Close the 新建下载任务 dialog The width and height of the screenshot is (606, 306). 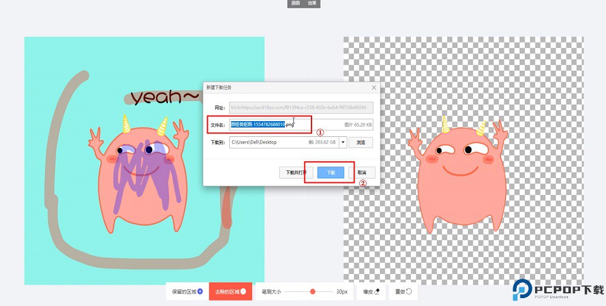[373, 87]
